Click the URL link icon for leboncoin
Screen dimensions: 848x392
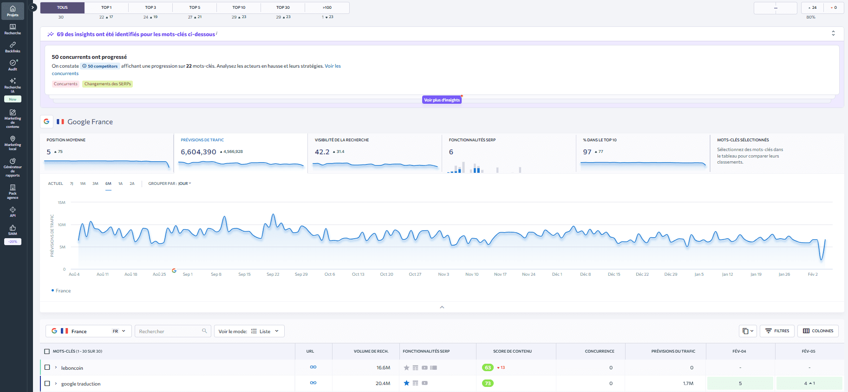313,367
